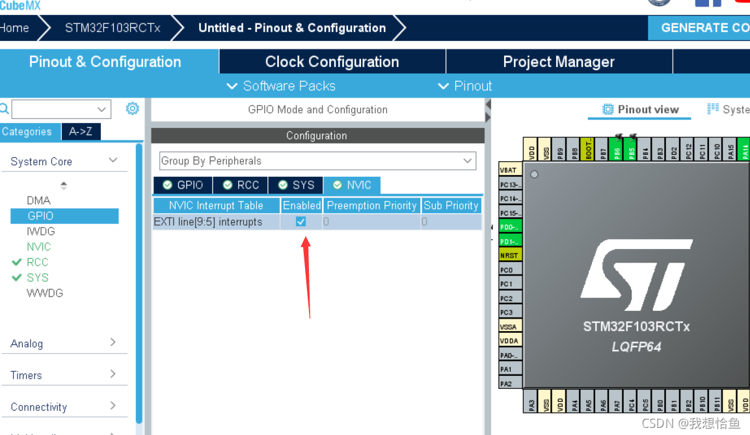
Task: Select WWDG in the System Core list
Action: point(45,293)
